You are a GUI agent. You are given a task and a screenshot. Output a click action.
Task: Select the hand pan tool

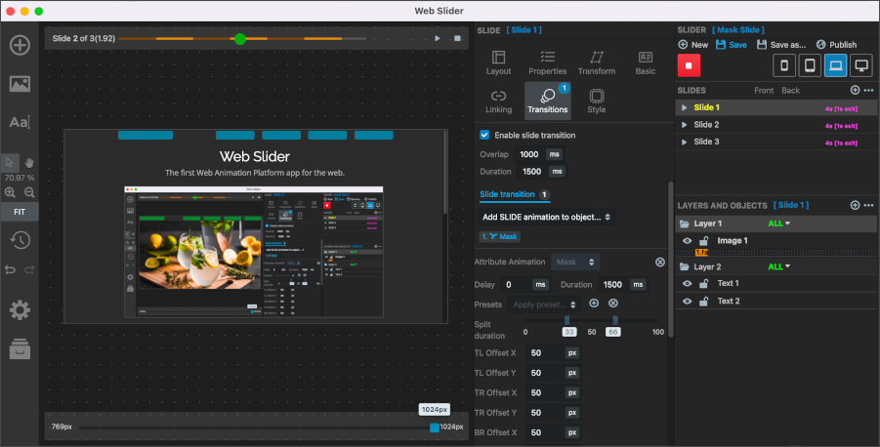(29, 163)
